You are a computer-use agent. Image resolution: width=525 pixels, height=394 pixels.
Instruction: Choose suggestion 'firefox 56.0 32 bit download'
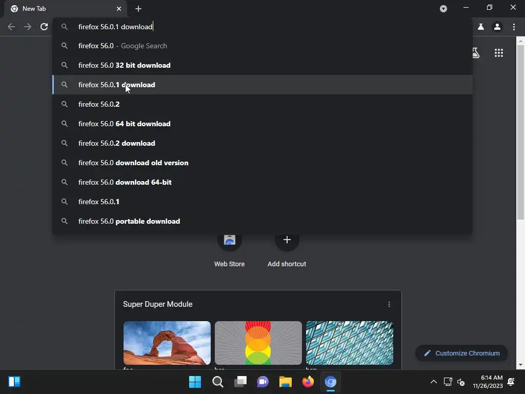(x=262, y=65)
